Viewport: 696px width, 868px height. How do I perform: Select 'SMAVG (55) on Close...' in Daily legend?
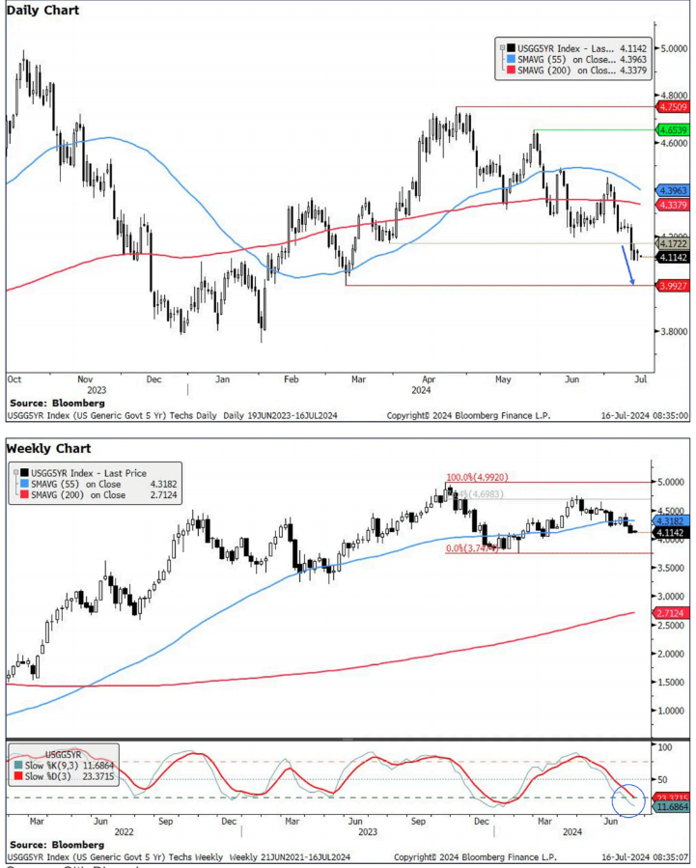click(x=566, y=59)
